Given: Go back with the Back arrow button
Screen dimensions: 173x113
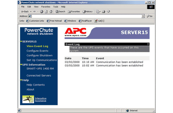Looking at the screenshot, I should pos(25,12).
